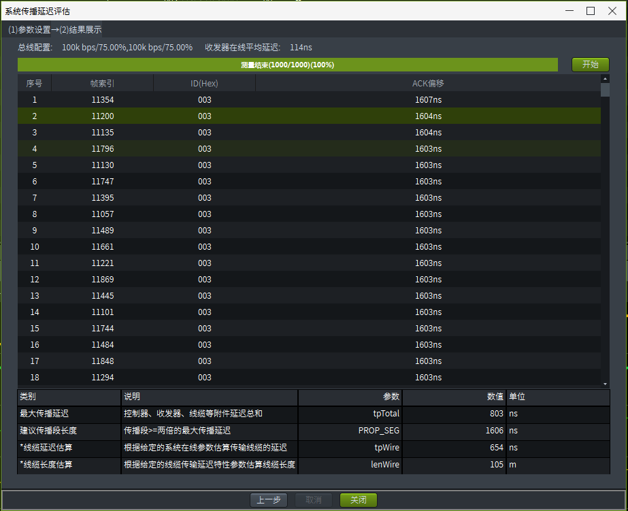Select row with frame index 11354
This screenshot has width=628, height=511.
(309, 100)
